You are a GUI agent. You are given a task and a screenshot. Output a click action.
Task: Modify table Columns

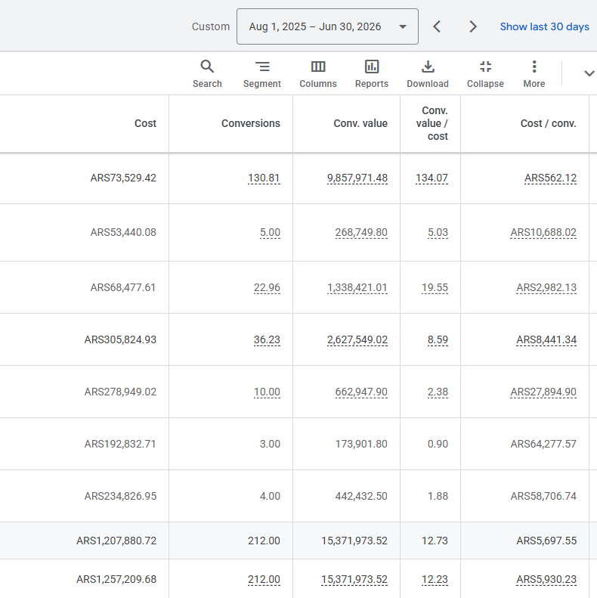[318, 74]
